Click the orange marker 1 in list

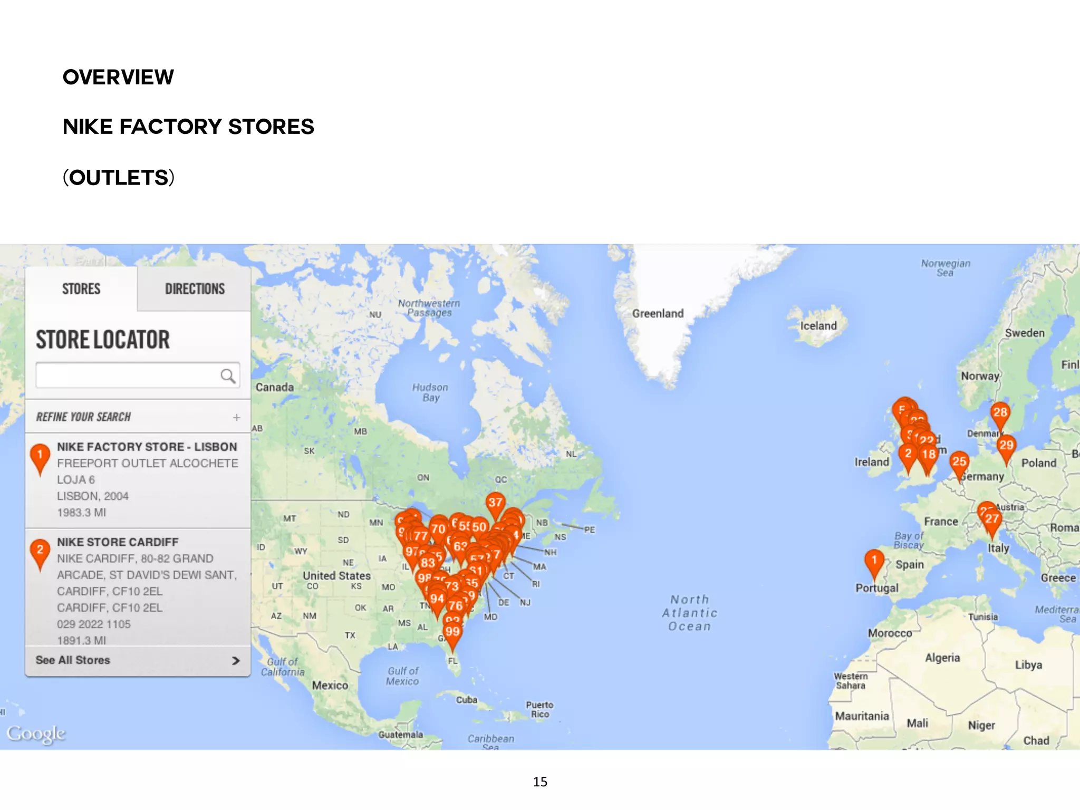tap(40, 456)
